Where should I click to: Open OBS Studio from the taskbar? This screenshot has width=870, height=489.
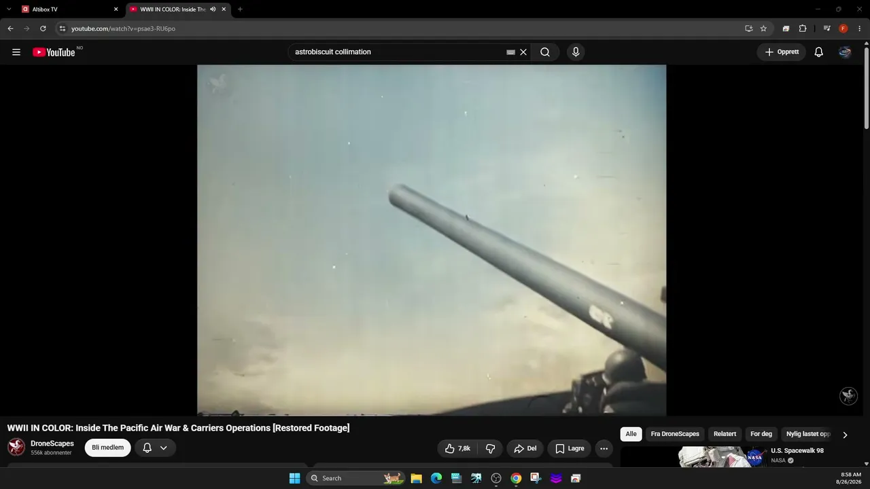pyautogui.click(x=496, y=478)
